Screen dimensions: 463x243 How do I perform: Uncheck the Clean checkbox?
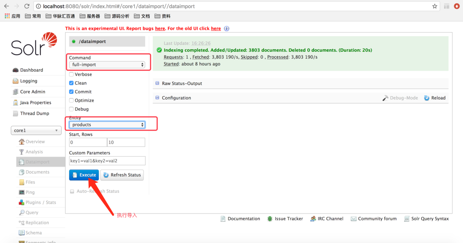tap(71, 83)
